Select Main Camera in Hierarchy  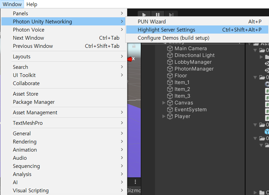pos(190,48)
